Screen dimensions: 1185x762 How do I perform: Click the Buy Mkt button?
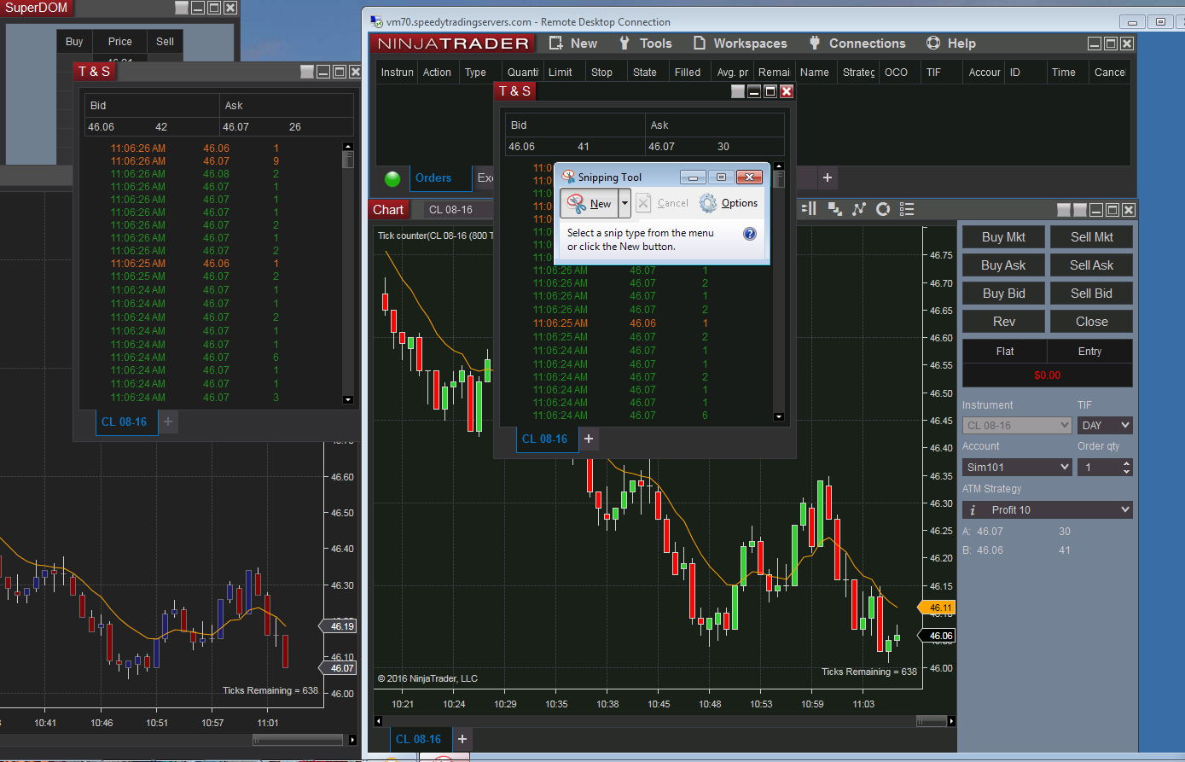click(x=1003, y=237)
